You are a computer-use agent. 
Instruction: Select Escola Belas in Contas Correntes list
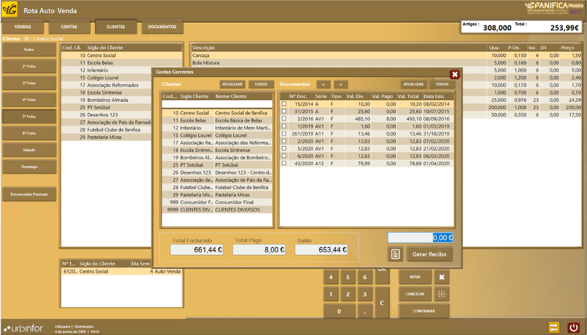(x=195, y=121)
